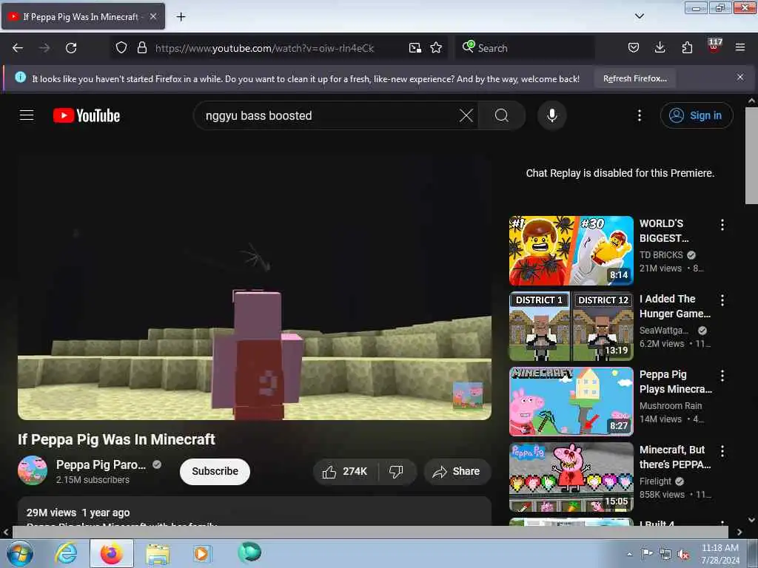Go to YouTube home via the logo
758x568 pixels.
[87, 115]
